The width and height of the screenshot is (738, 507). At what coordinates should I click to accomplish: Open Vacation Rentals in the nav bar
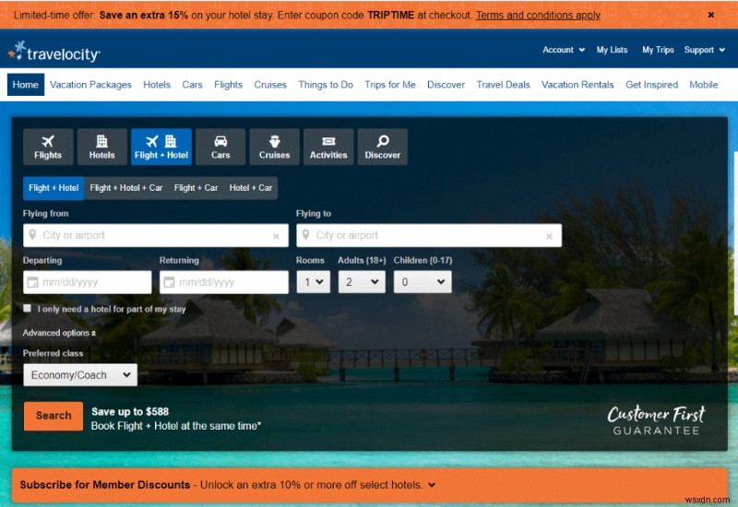click(x=577, y=85)
